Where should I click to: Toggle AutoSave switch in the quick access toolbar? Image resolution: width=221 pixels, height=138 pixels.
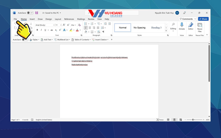click(25, 40)
